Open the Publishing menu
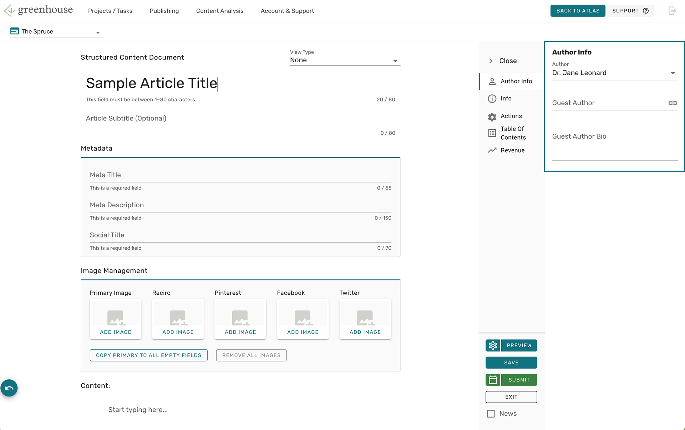 click(x=164, y=11)
